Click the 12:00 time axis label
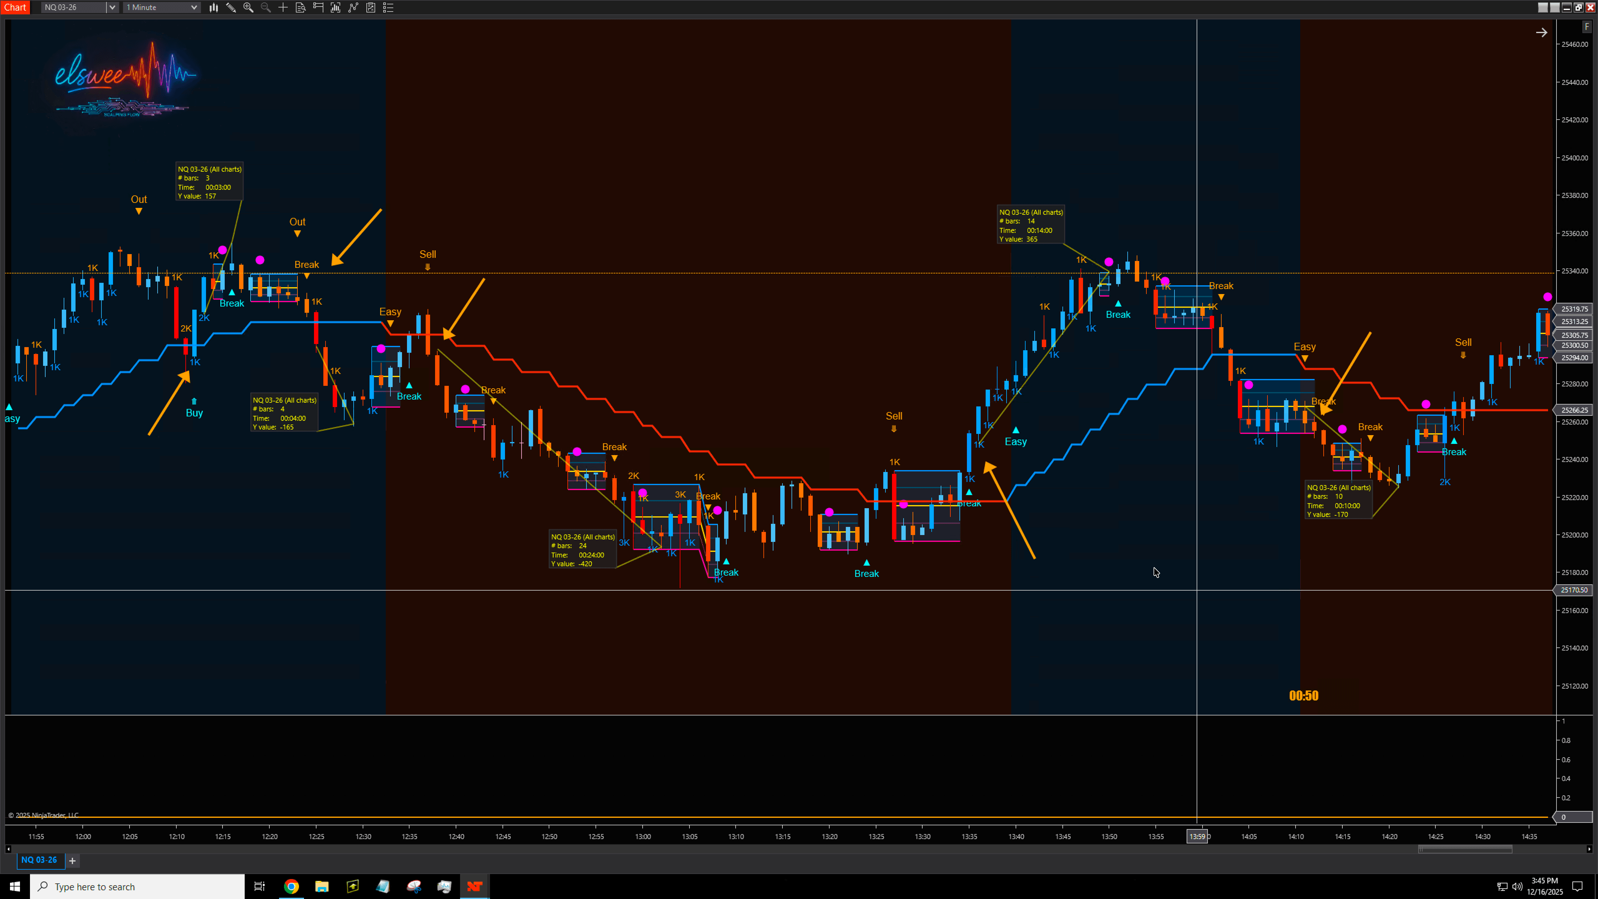 (x=83, y=836)
